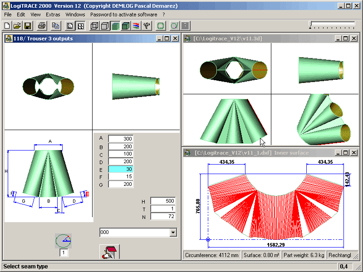Switch to the single view layout icon

pyautogui.click(x=70, y=26)
